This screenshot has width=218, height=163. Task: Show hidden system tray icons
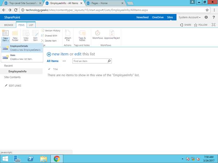(182, 159)
